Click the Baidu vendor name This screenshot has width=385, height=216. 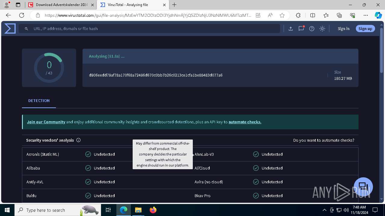(31, 196)
